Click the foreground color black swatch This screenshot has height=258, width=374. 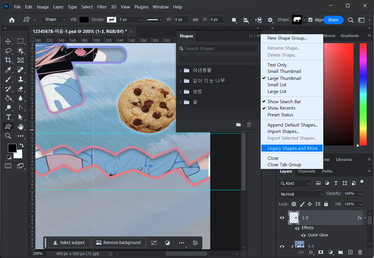click(12, 148)
